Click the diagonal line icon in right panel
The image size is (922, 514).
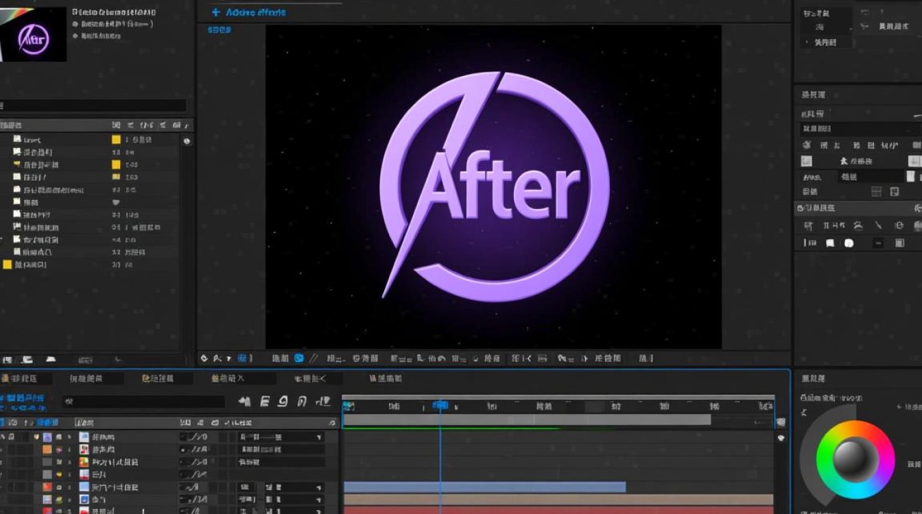877,225
